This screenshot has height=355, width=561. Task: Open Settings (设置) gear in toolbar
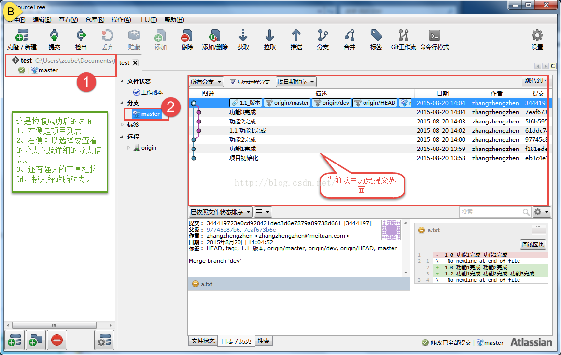coord(537,40)
